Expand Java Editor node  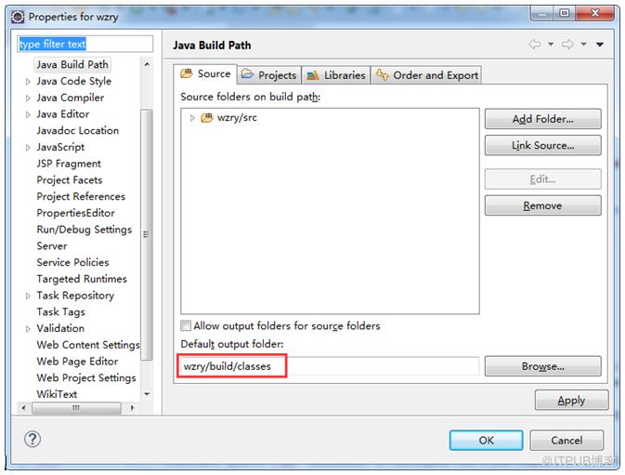click(x=28, y=114)
